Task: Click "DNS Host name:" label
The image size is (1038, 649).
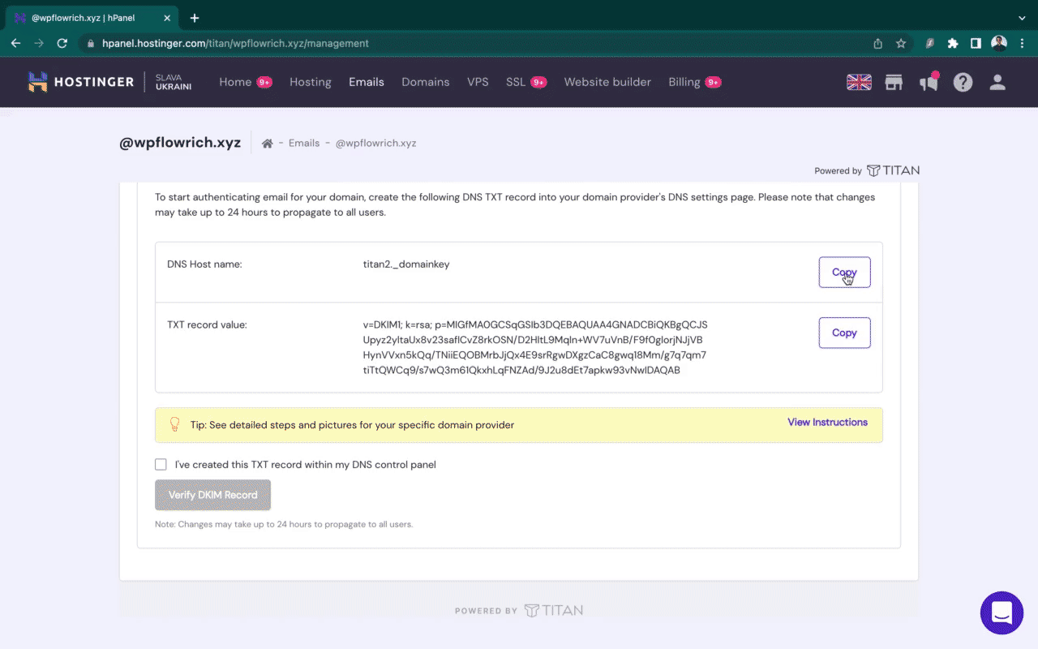Action: (x=204, y=264)
